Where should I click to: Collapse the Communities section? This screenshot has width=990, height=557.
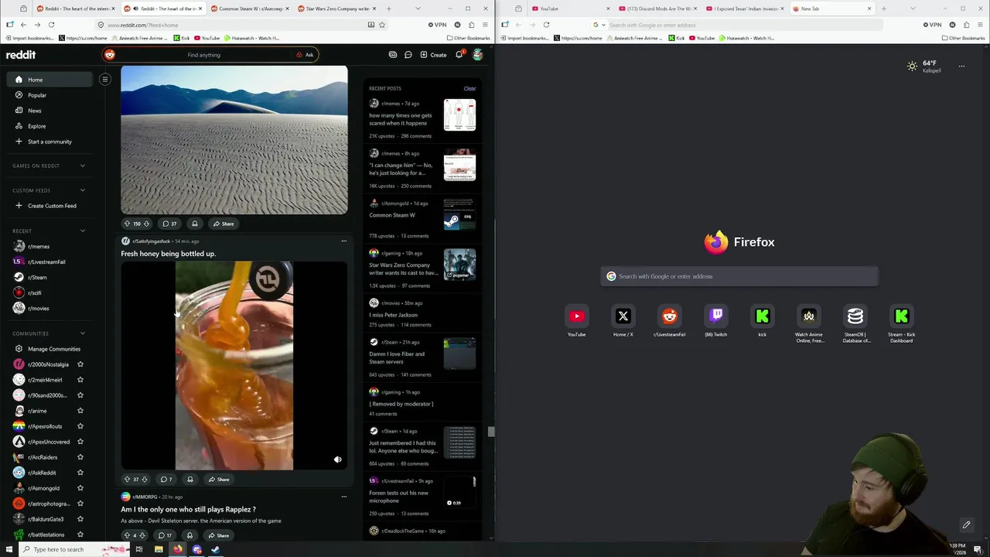tap(83, 333)
